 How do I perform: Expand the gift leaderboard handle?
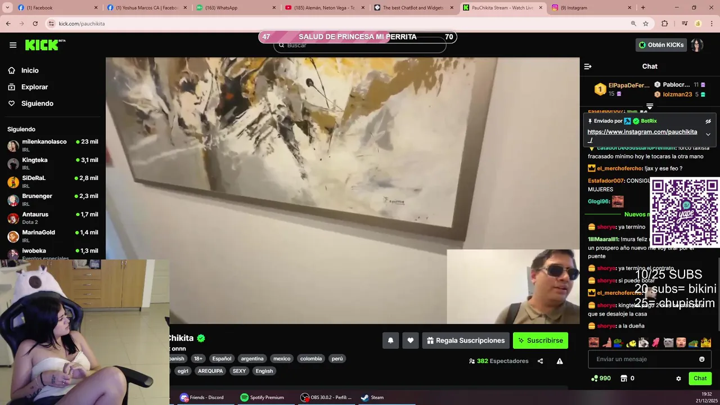click(650, 106)
